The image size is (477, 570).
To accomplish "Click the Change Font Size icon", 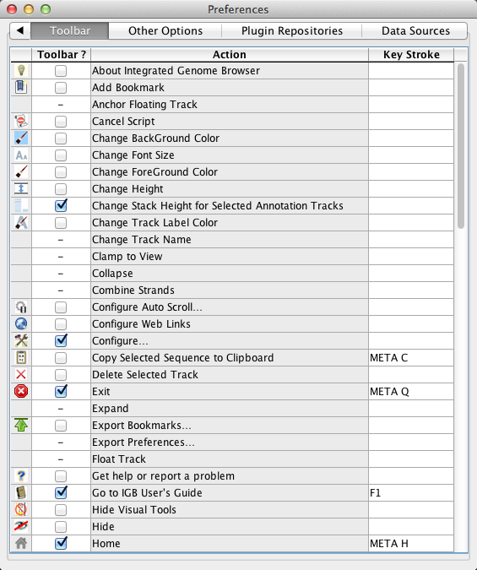I will [21, 155].
